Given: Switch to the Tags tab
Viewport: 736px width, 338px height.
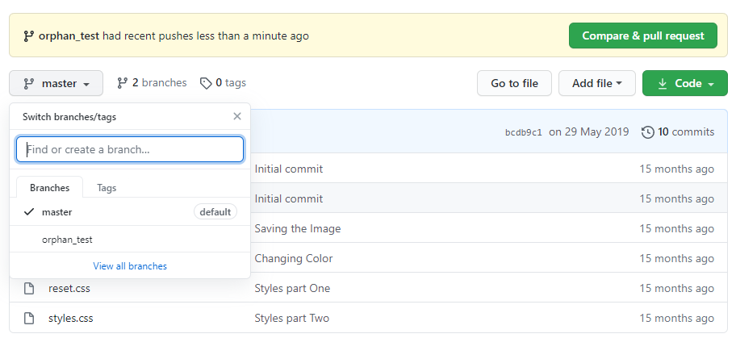Looking at the screenshot, I should tap(107, 188).
